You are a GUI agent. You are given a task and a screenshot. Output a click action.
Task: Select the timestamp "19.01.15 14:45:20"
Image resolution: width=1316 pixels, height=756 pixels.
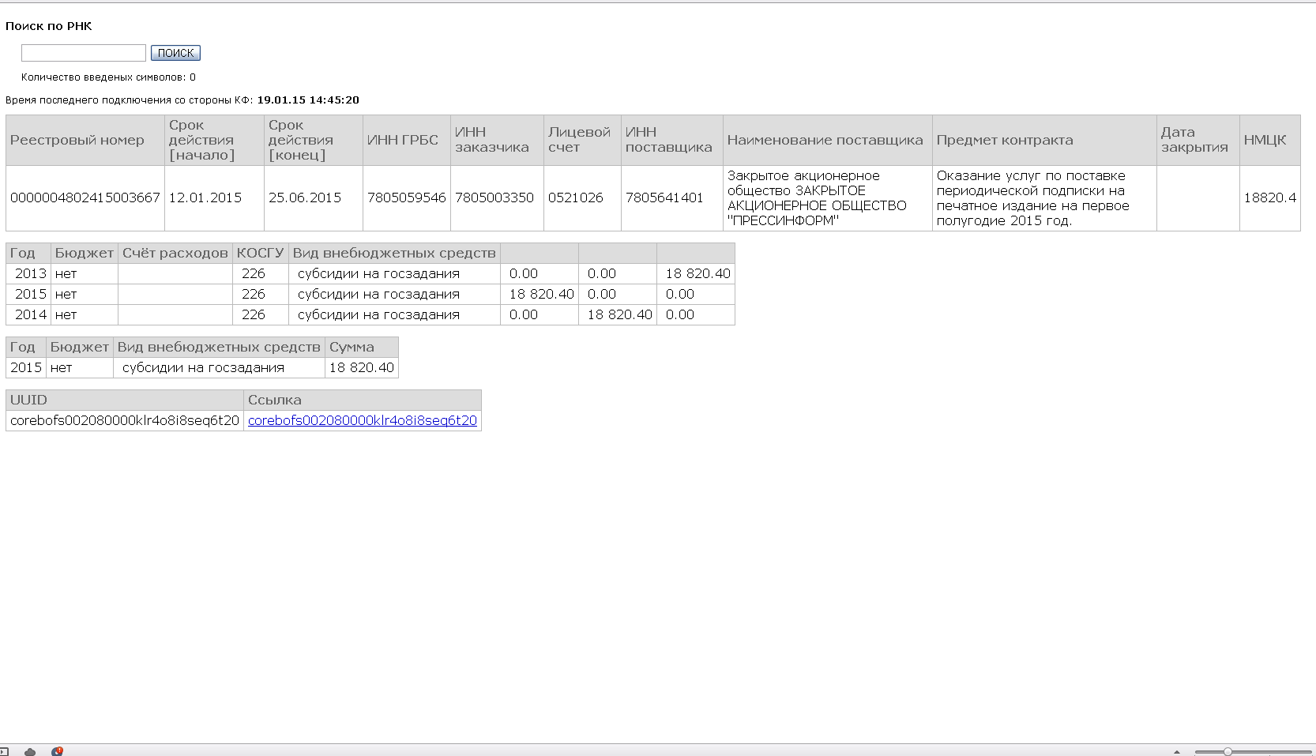(308, 100)
